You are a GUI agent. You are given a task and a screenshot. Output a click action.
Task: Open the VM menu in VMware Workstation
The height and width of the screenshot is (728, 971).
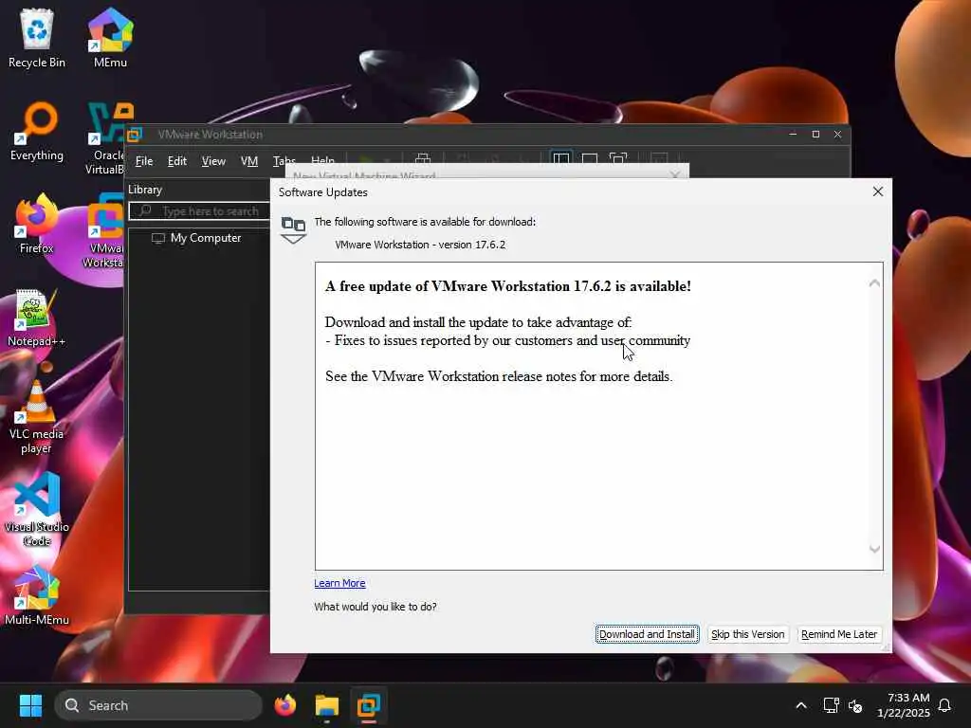[x=249, y=161]
